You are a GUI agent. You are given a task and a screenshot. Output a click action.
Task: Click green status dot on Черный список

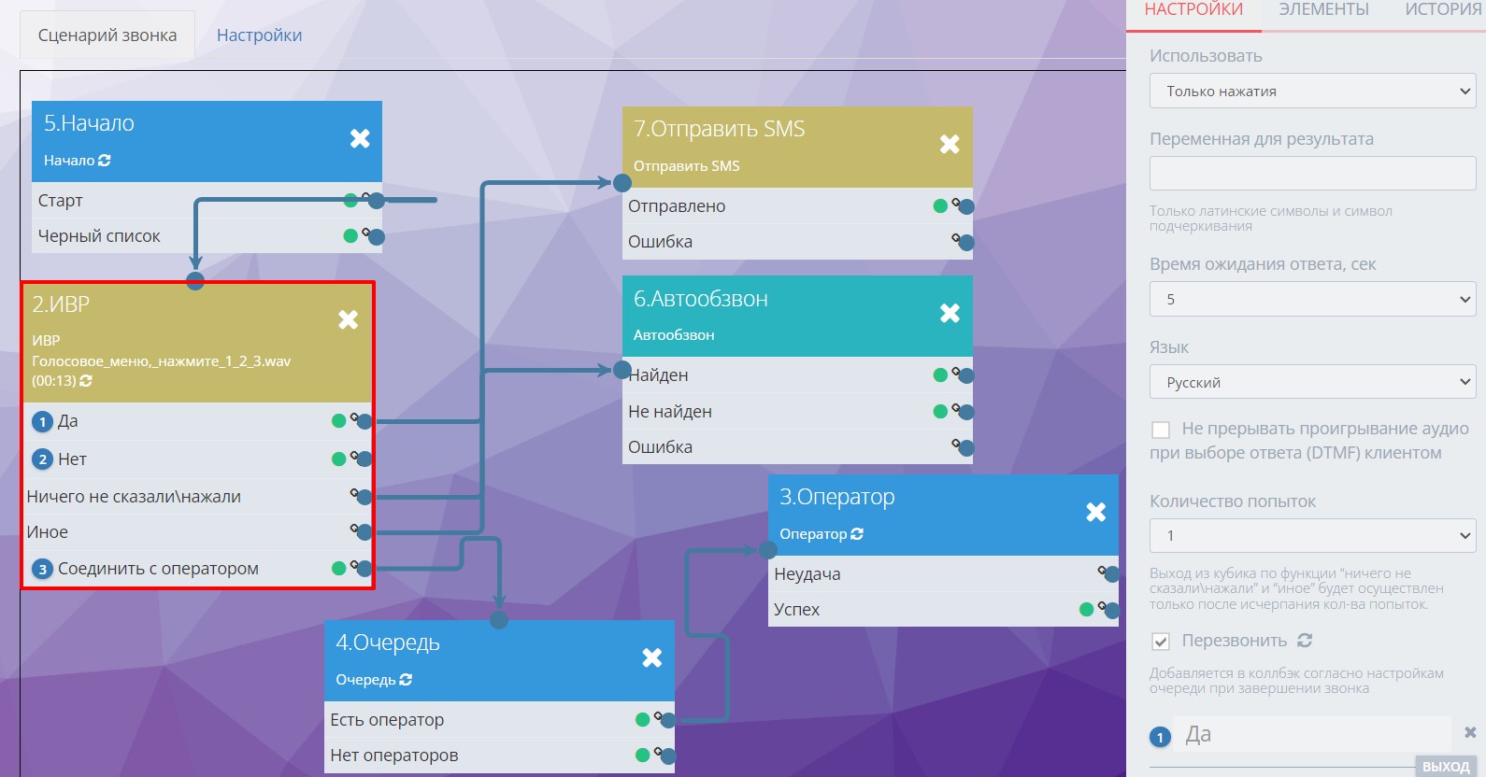click(350, 235)
